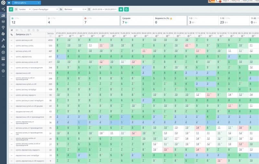Click the green gear settings button

point(121,9)
